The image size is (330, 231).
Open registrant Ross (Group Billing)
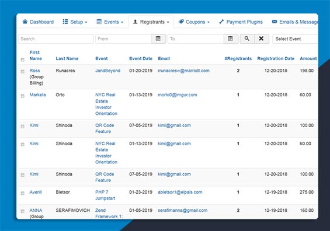(x=34, y=71)
